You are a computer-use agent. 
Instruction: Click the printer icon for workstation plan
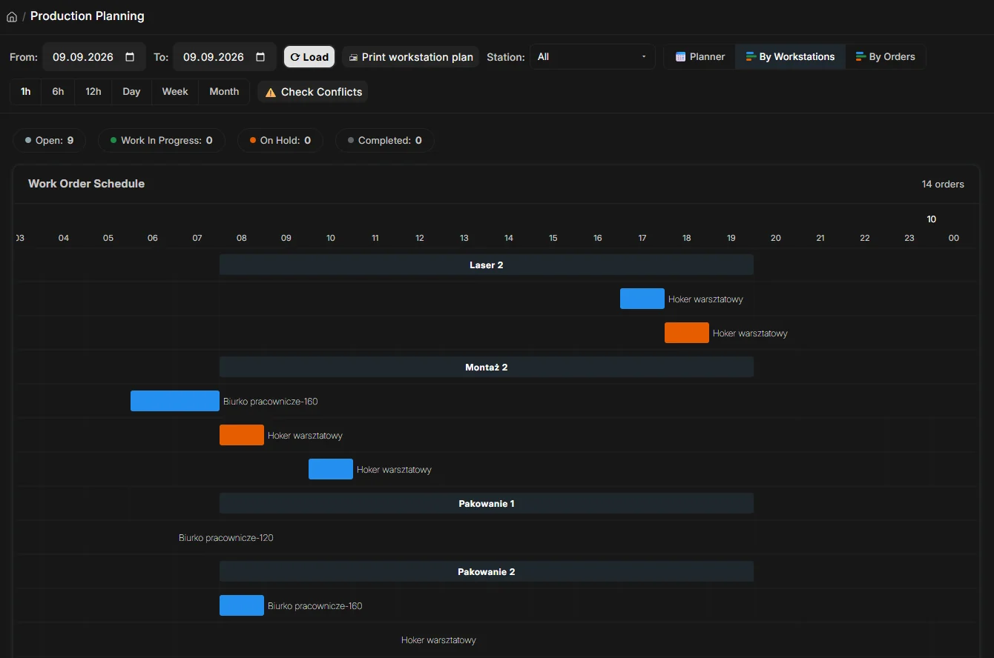[353, 57]
